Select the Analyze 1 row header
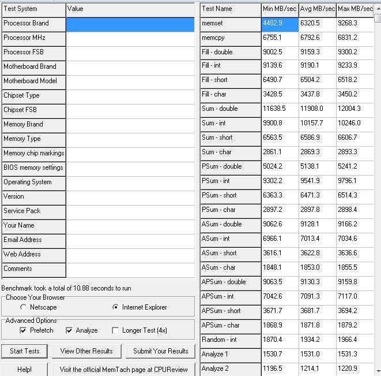Screen dimensions: 381x376 pyautogui.click(x=231, y=356)
